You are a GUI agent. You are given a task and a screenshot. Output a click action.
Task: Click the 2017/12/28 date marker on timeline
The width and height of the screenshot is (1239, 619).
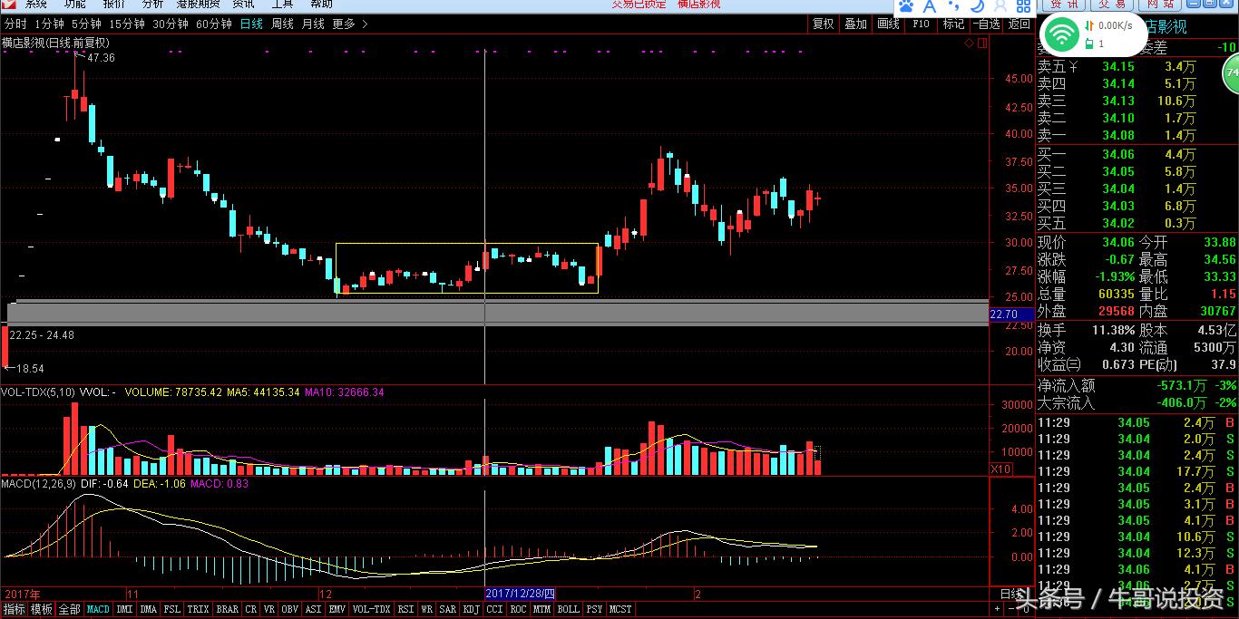pyautogui.click(x=519, y=594)
